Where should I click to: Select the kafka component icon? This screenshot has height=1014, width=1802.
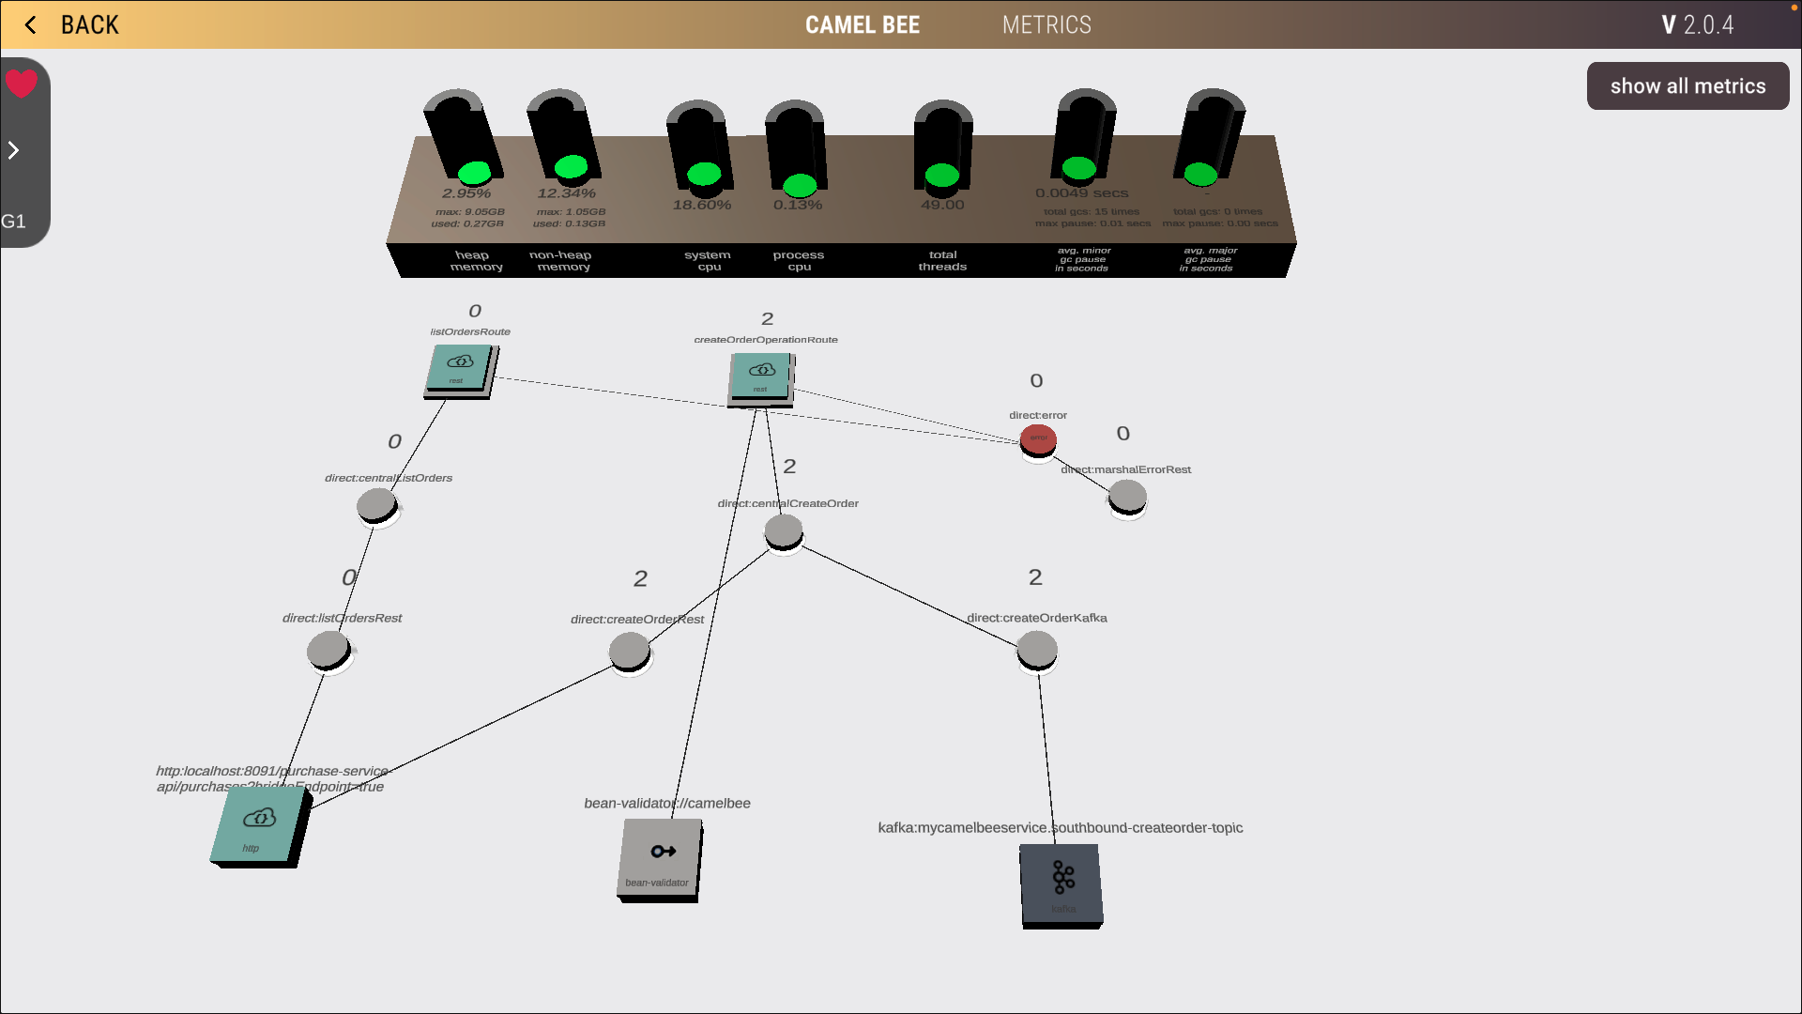1061,883
